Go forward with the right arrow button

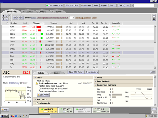[20, 18]
